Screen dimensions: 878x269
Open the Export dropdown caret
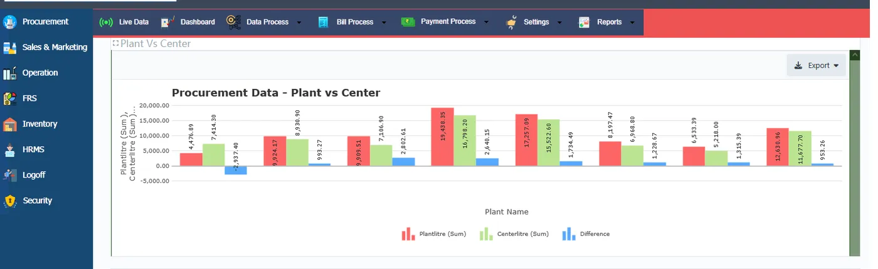point(836,66)
